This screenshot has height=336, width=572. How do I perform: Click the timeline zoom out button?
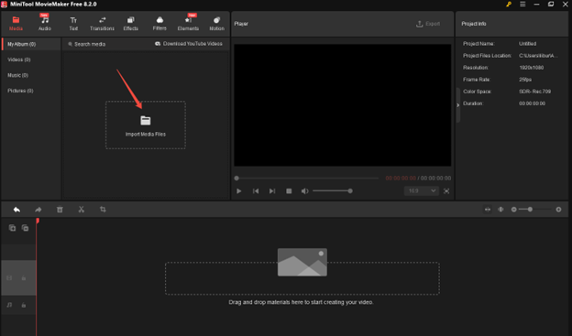click(513, 210)
